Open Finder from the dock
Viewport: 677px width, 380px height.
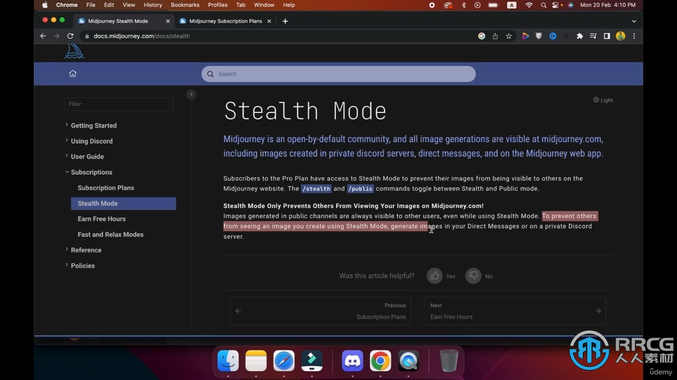228,361
